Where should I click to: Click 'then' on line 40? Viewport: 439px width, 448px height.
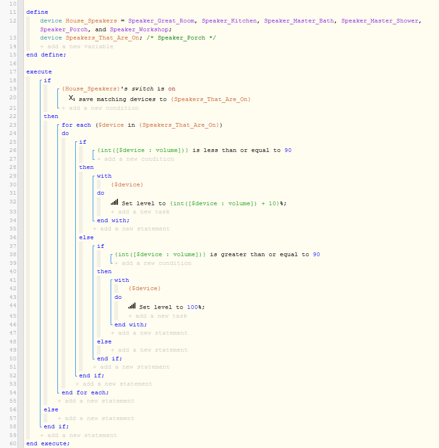[104, 271]
